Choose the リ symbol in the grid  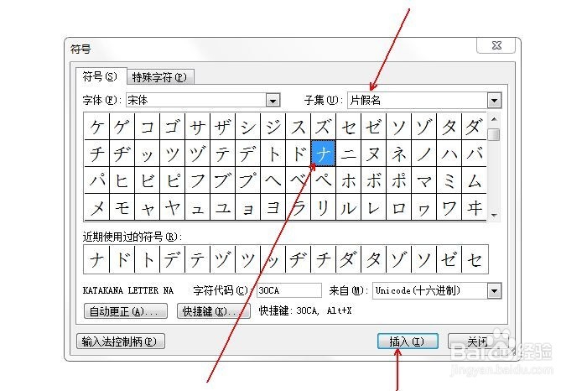[323, 207]
